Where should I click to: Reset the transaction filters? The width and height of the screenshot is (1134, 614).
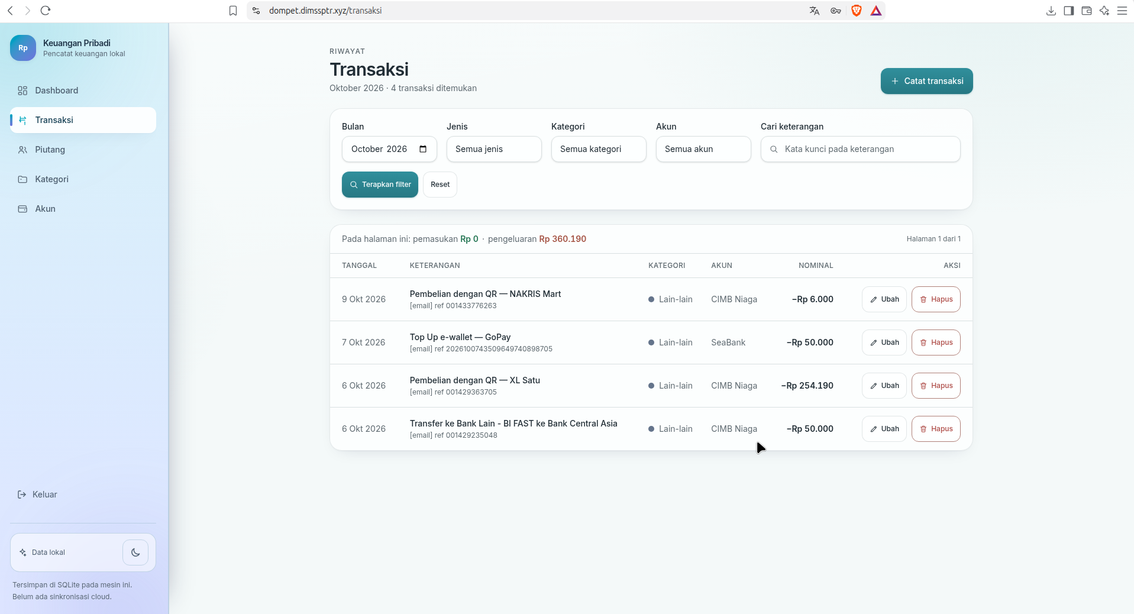[440, 185]
